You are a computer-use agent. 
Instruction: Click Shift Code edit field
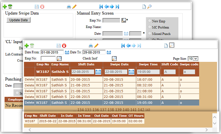[170, 72]
